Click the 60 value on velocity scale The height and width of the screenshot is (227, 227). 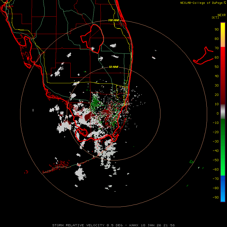click(x=217, y=58)
